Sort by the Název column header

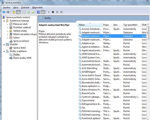pos(90,25)
